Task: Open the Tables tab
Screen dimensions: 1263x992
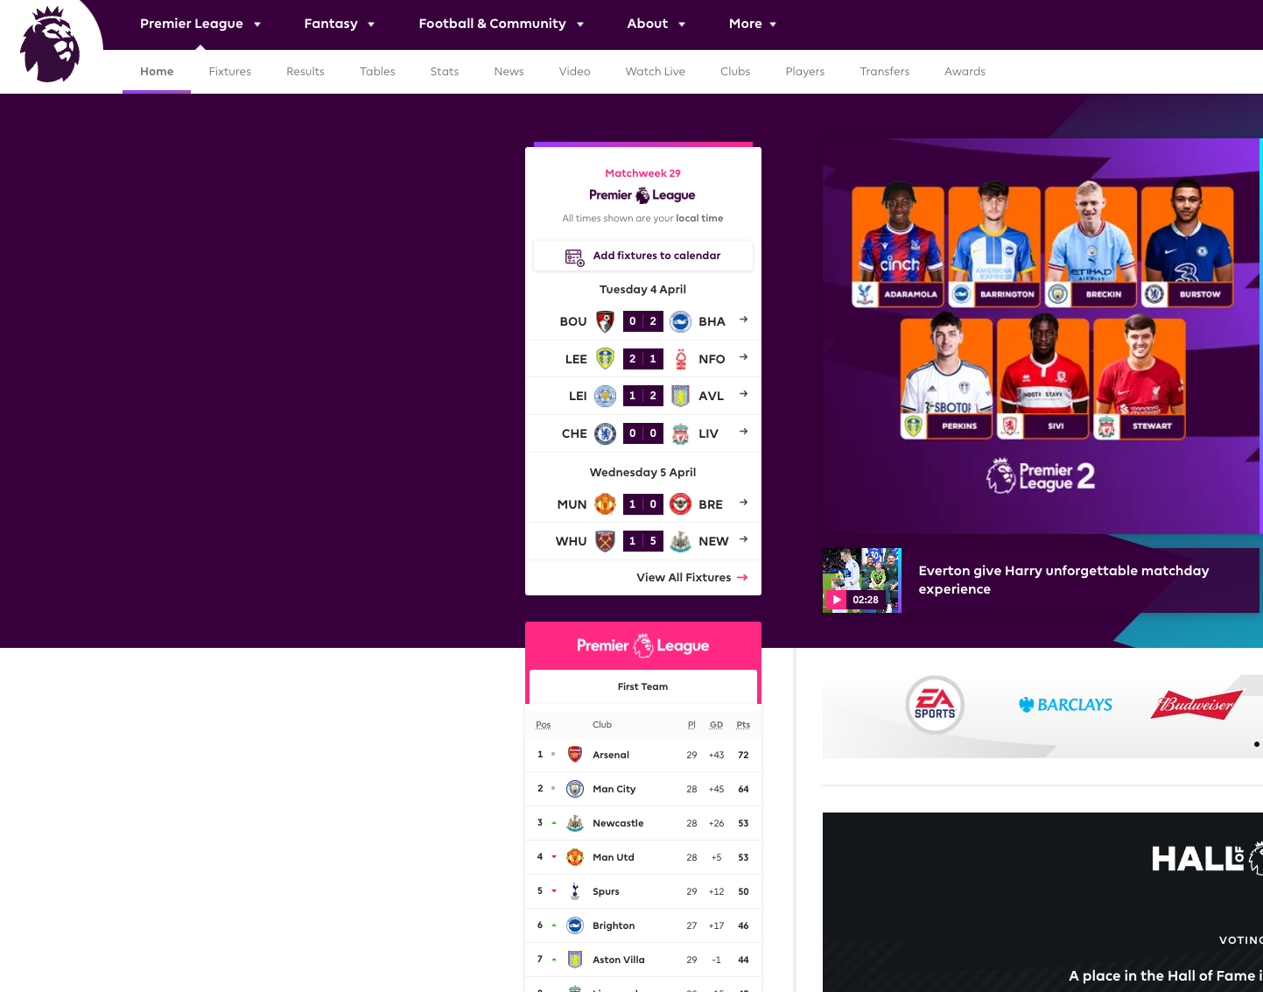Action: (x=377, y=72)
